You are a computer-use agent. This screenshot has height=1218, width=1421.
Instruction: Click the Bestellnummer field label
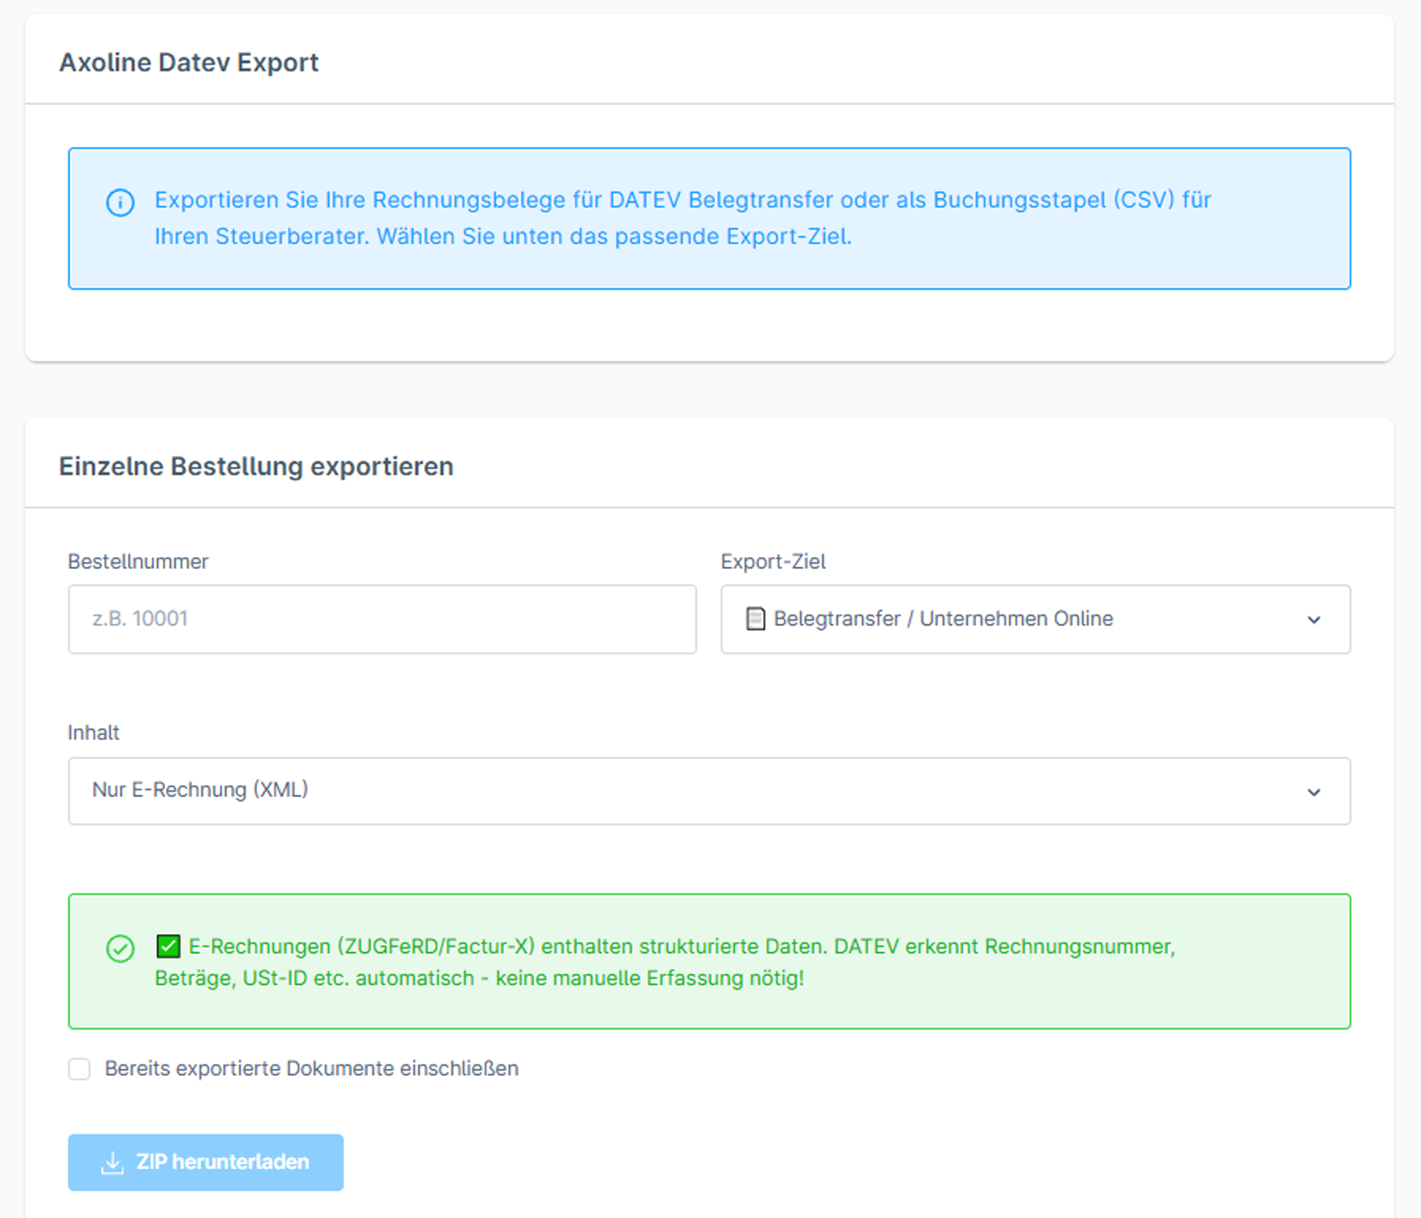click(138, 562)
